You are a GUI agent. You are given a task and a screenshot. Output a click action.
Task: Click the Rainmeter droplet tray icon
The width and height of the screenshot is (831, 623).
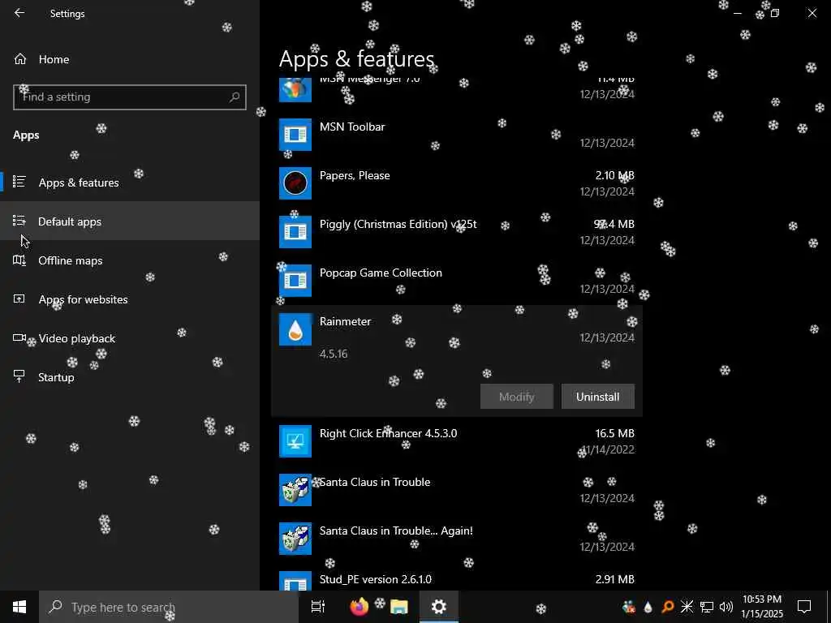click(648, 607)
